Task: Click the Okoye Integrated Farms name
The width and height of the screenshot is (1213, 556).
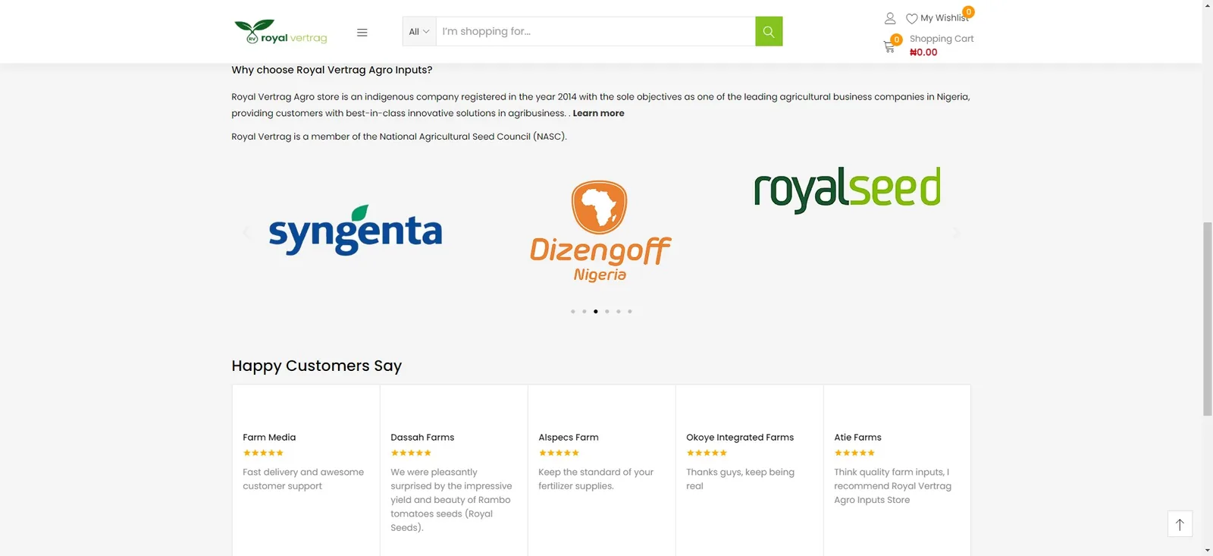Action: tap(740, 438)
